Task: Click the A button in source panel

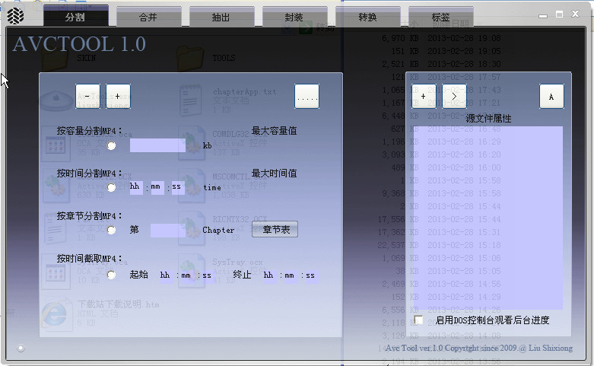Action: pyautogui.click(x=551, y=96)
